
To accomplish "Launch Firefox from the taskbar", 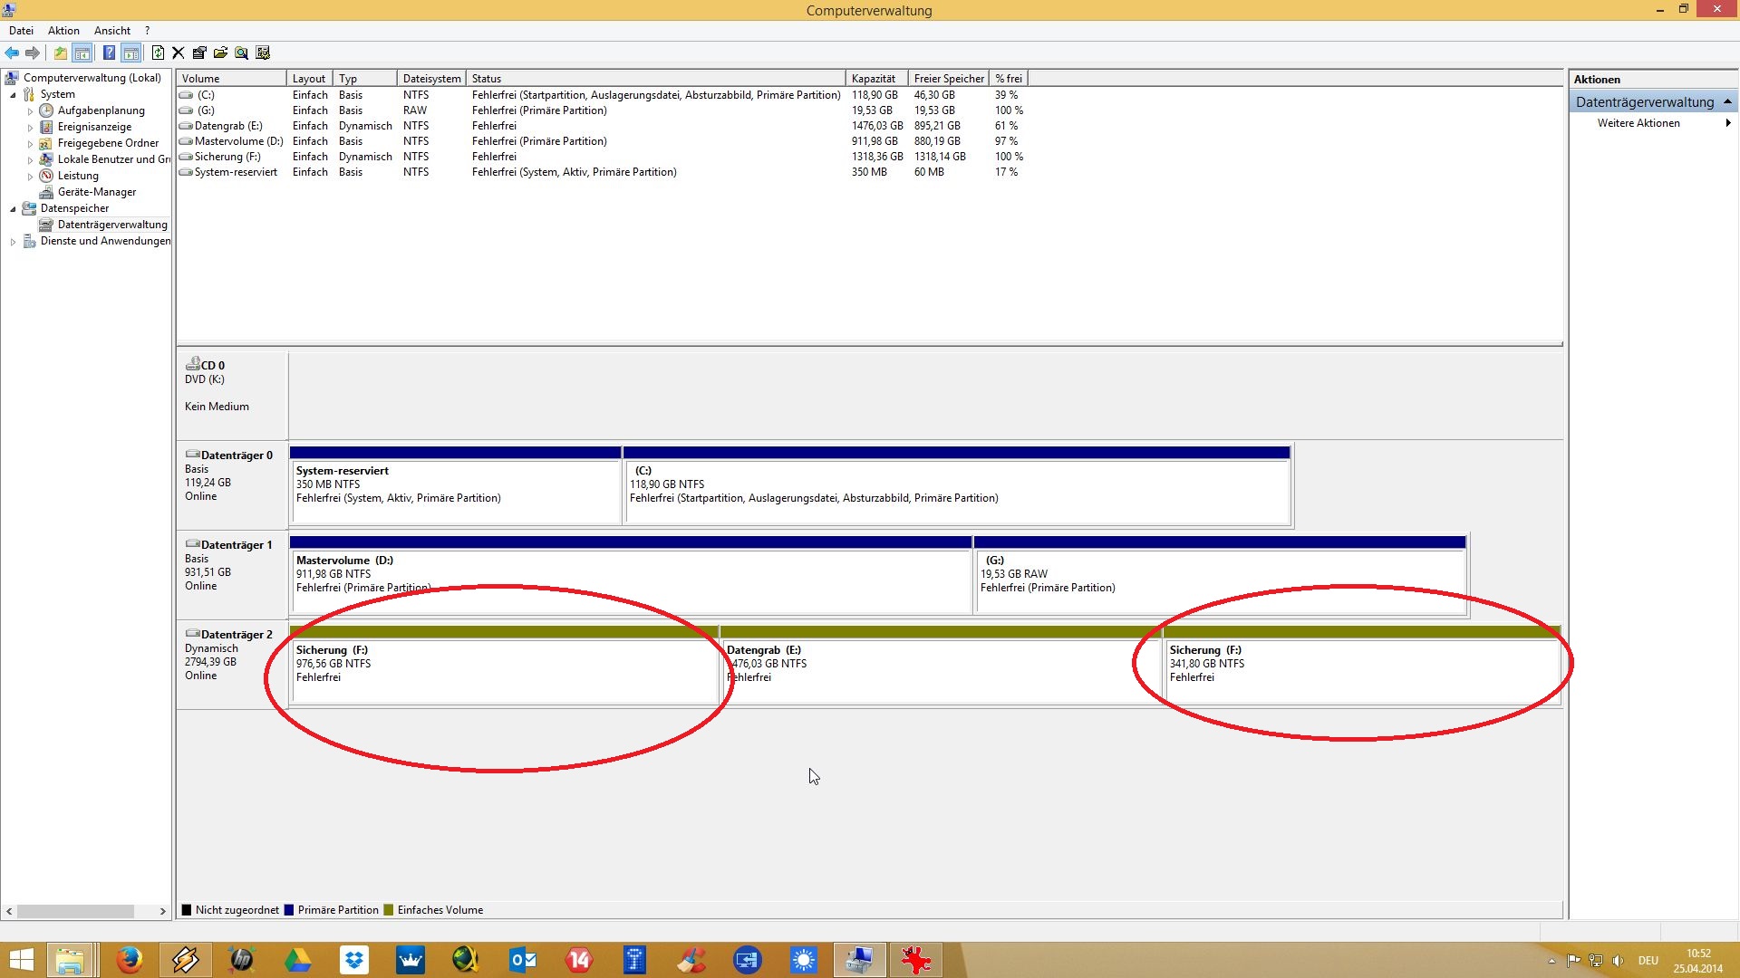I will (x=129, y=960).
